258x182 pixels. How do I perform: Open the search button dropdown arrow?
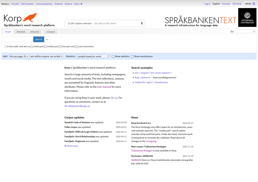click(47, 40)
